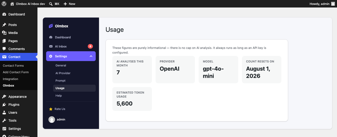
Task: Click Howdy, admin account menu
Action: 322,4
